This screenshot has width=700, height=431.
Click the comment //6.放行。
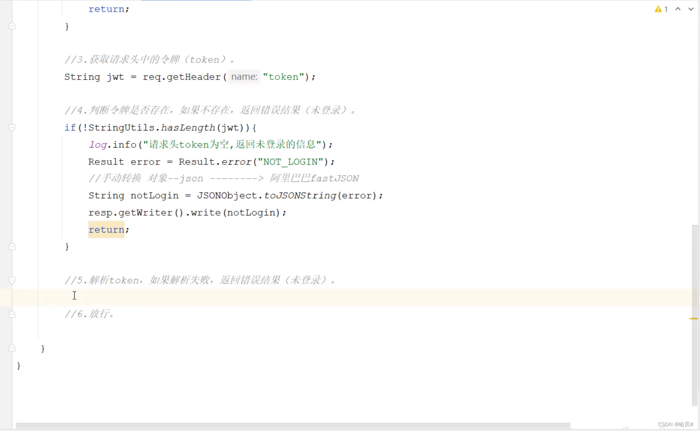90,314
